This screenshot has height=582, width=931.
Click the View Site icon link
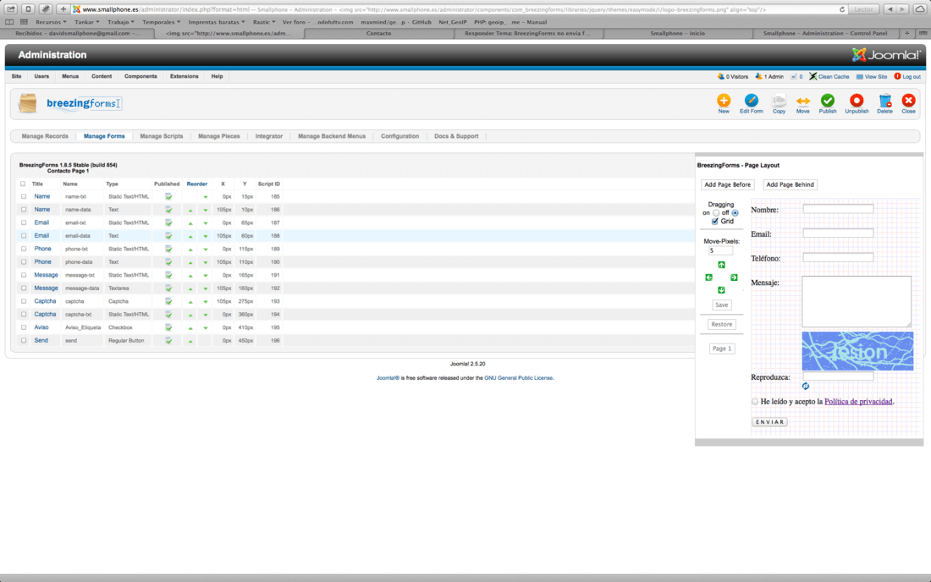click(871, 76)
